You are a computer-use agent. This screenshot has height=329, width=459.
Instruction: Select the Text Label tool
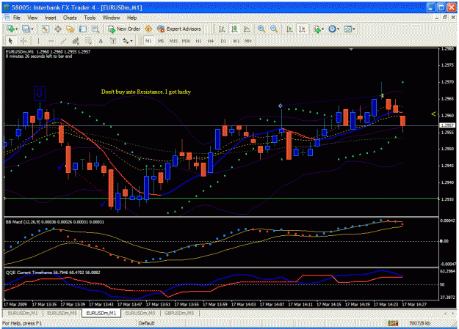pos(113,41)
